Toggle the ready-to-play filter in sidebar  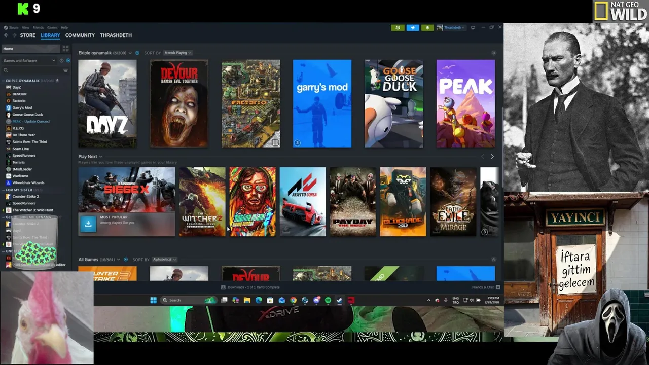tap(68, 61)
